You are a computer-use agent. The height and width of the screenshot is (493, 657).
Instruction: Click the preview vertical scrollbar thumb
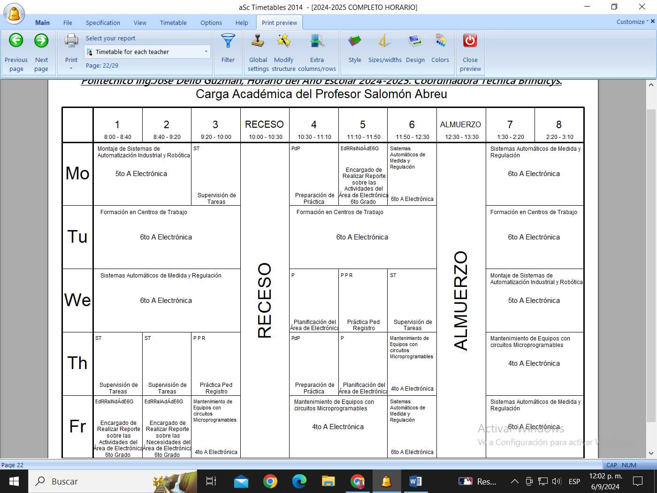coord(651,265)
